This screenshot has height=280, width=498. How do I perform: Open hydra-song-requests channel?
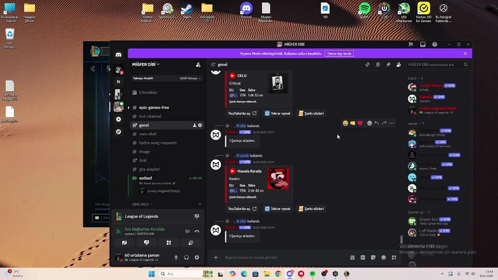pos(167,143)
